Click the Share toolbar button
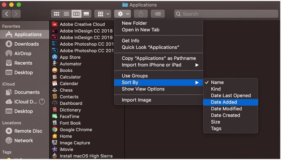The width and height of the screenshot is (281, 160). pyautogui.click(x=141, y=14)
